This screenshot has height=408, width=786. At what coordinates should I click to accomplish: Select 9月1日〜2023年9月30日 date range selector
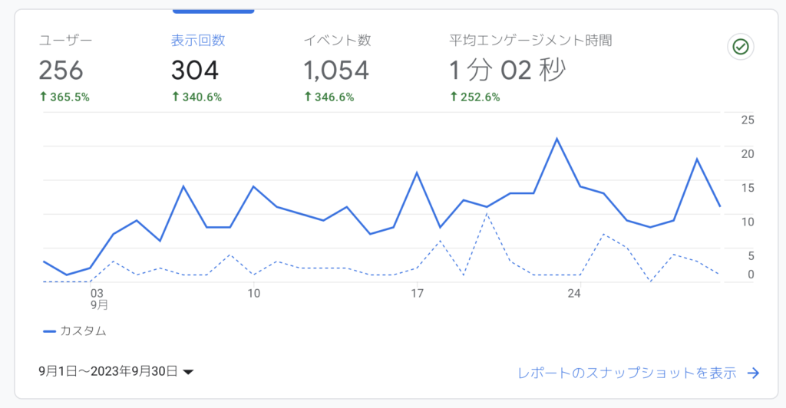pos(117,371)
